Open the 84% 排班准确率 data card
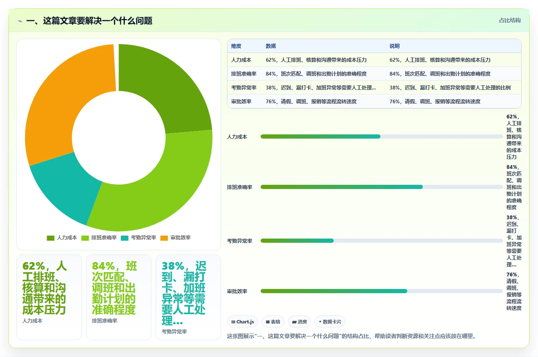Image resolution: width=538 pixels, height=357 pixels. pyautogui.click(x=119, y=297)
